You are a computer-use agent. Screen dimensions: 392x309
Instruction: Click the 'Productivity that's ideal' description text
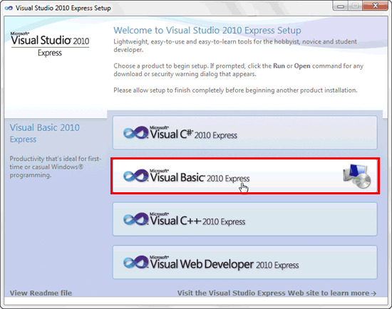56,167
